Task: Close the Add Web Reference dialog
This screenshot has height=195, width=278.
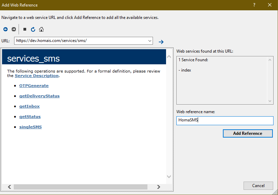Action: tap(270, 5)
